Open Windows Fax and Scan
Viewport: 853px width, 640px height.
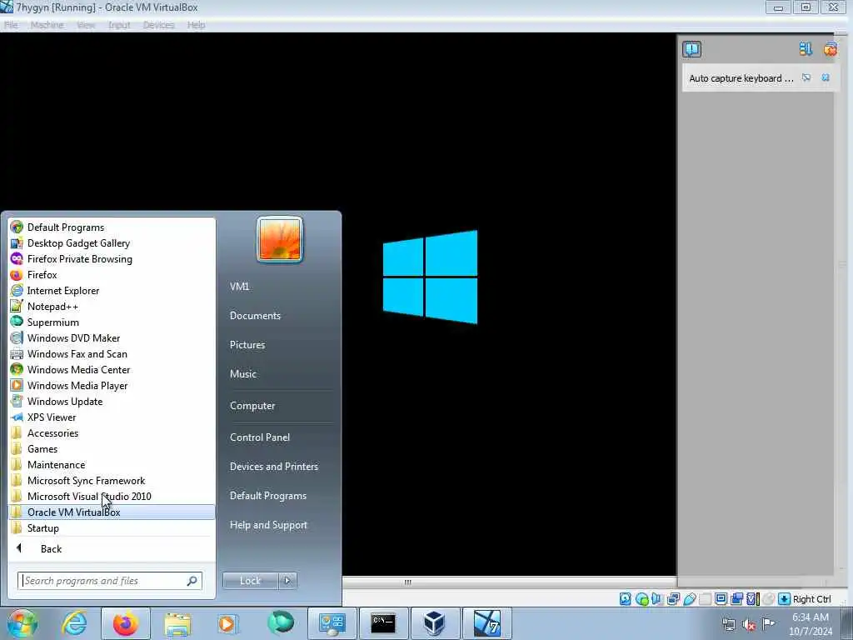point(112,353)
